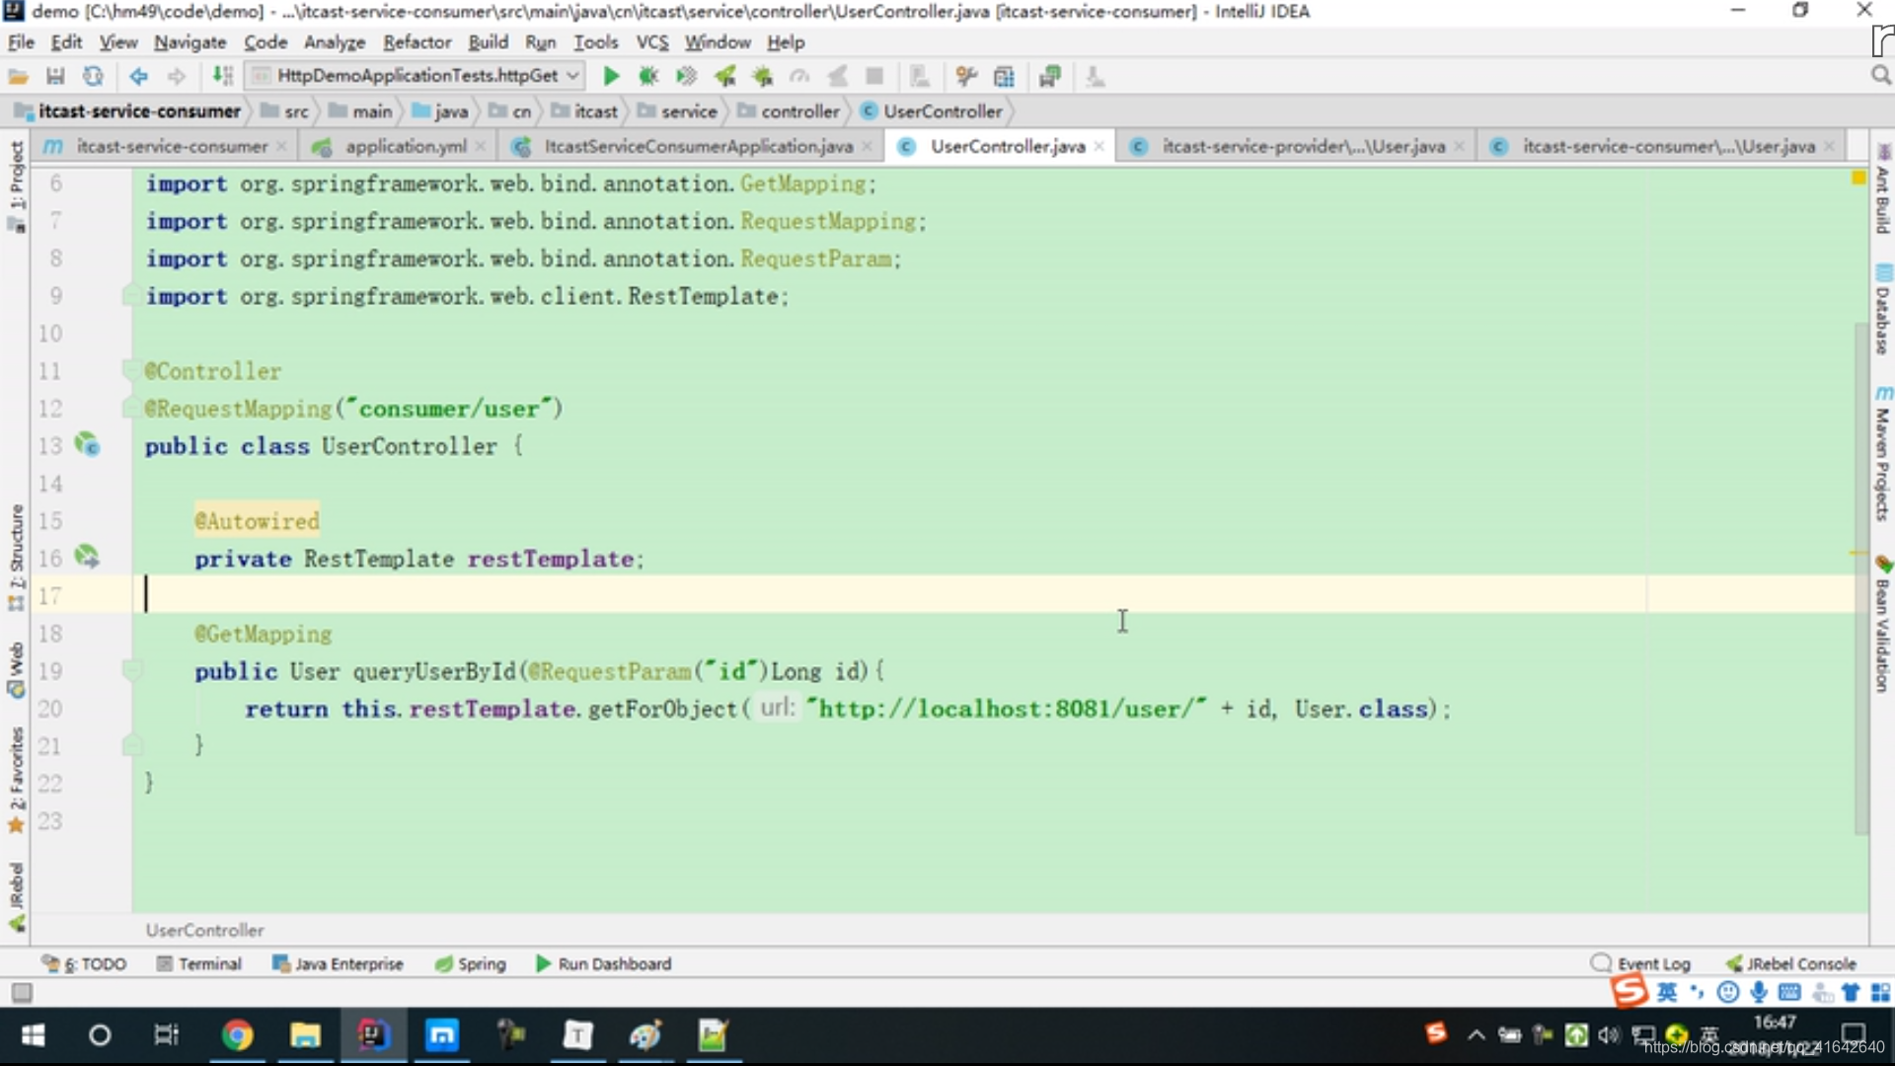Open the Java Enterprise tool window
This screenshot has width=1895, height=1066.
[338, 964]
